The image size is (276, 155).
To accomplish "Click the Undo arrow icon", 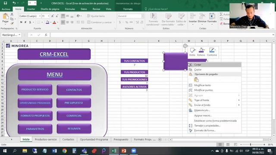I will [x=14, y=3].
